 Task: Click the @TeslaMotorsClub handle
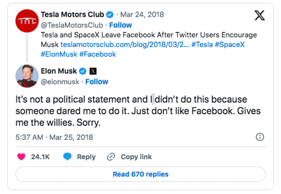click(x=72, y=25)
